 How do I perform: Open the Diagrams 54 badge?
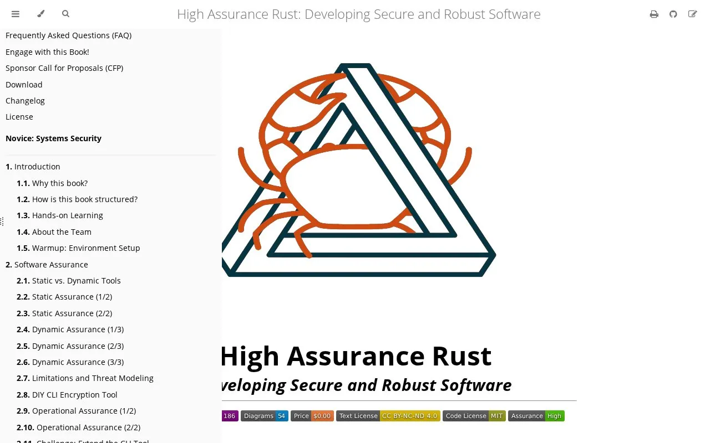(x=265, y=416)
